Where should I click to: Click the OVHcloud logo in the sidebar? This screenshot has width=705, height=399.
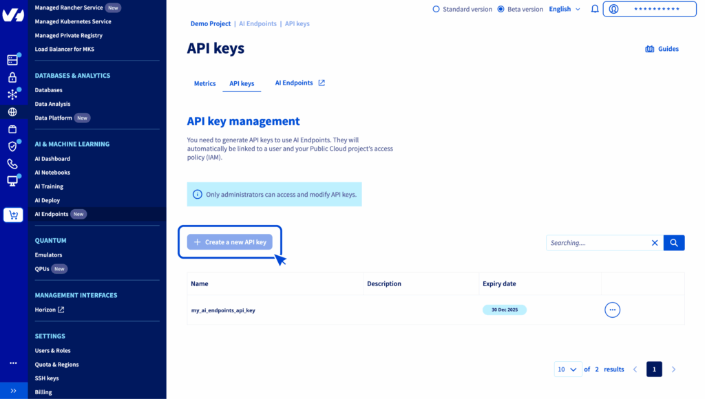13,15
